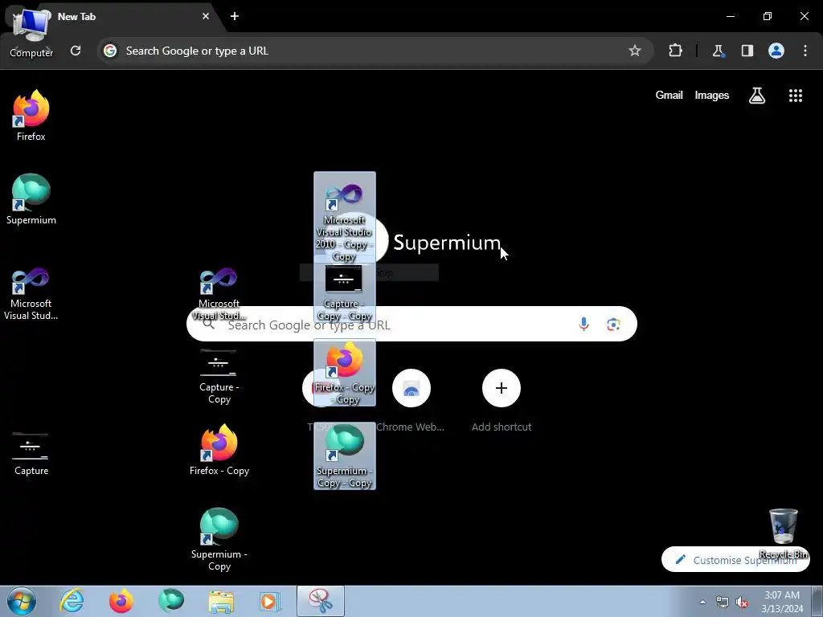823x617 pixels.
Task: Open the Google apps grid
Action: pyautogui.click(x=796, y=96)
